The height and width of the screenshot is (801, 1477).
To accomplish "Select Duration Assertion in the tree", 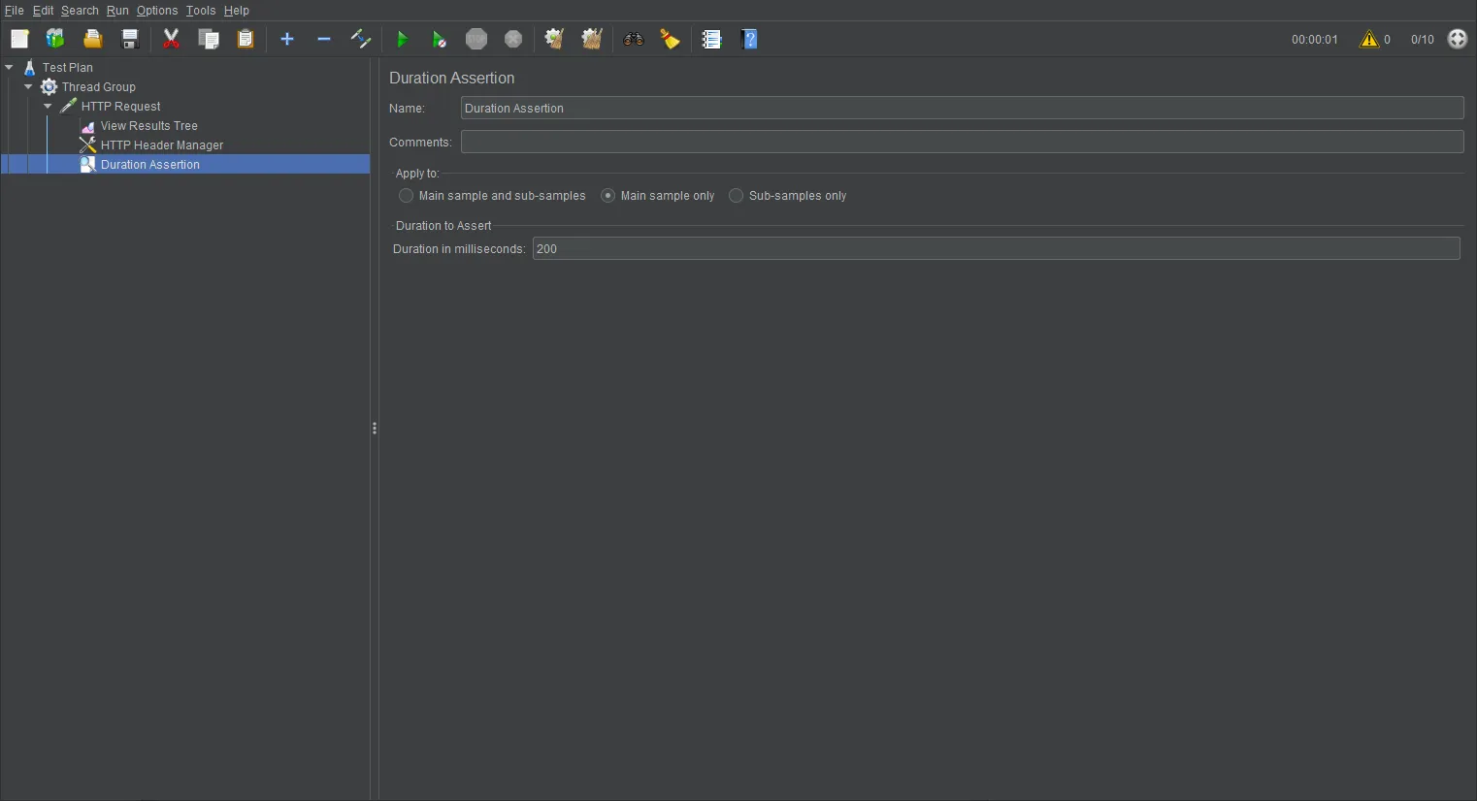I will click(150, 165).
